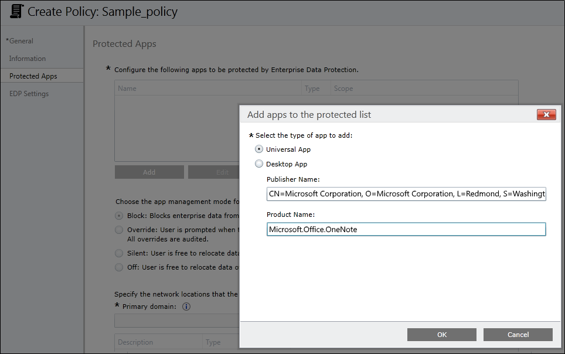Open the General section in sidebar
This screenshot has height=354, width=565.
[21, 41]
